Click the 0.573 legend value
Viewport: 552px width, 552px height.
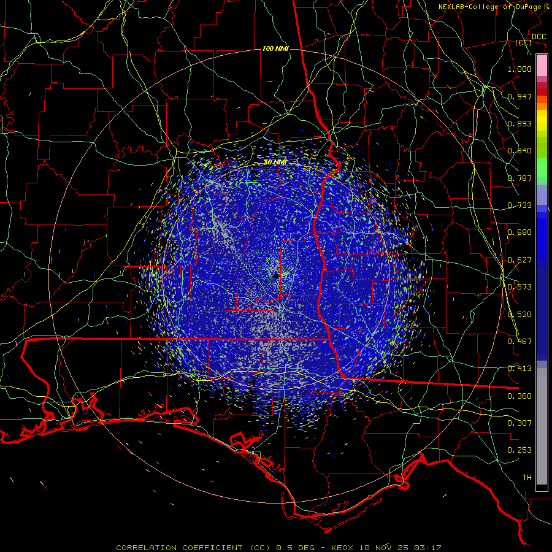(x=519, y=287)
